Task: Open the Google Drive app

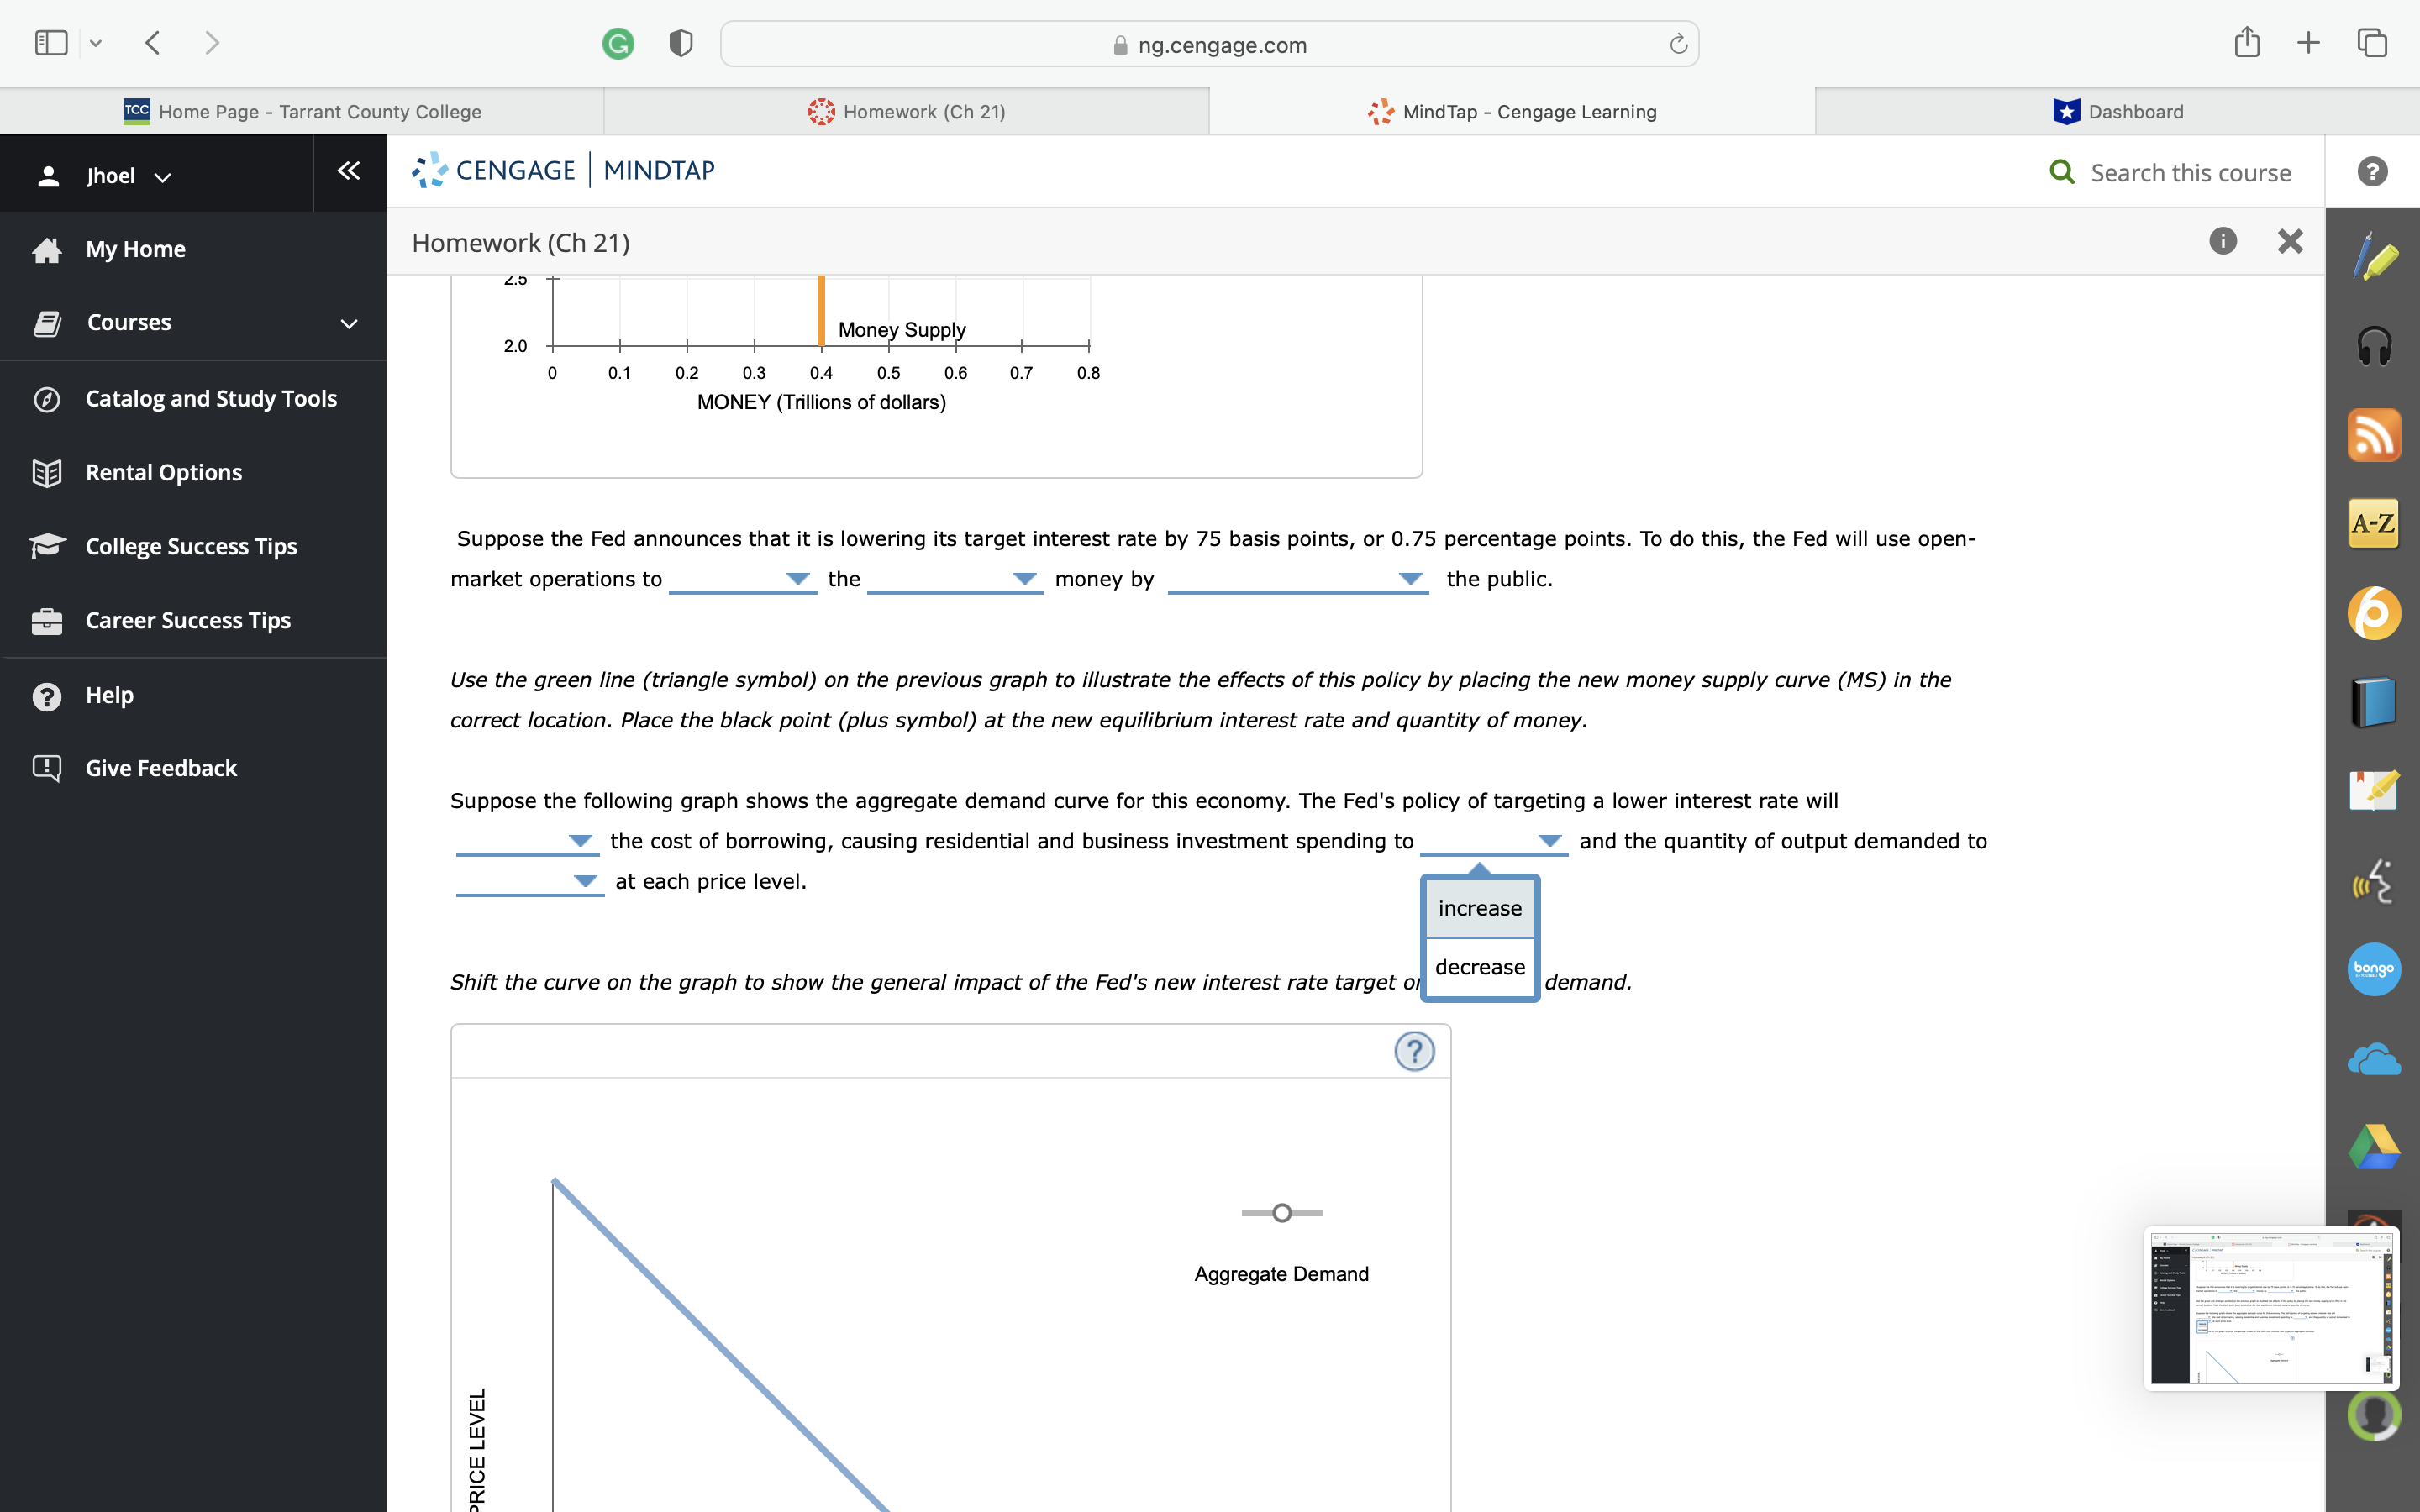Action: (x=2374, y=1146)
